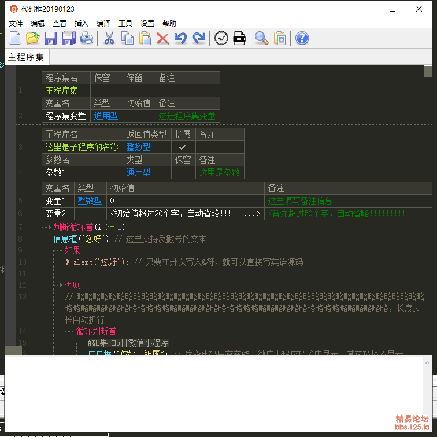Click the 信息框(`您好`) code line
The width and height of the screenshot is (437, 437).
click(81, 239)
